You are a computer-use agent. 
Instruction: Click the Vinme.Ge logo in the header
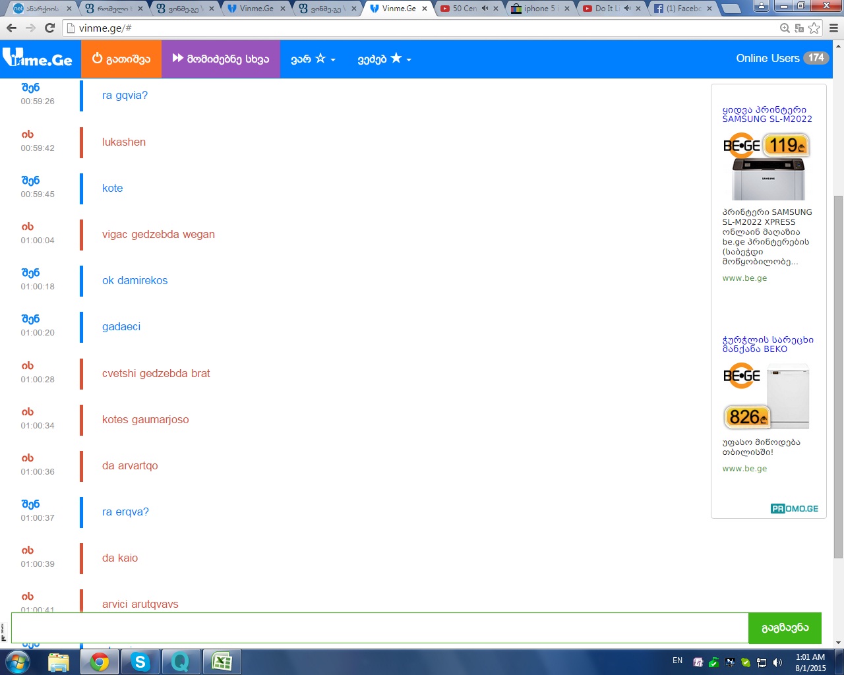click(x=38, y=59)
